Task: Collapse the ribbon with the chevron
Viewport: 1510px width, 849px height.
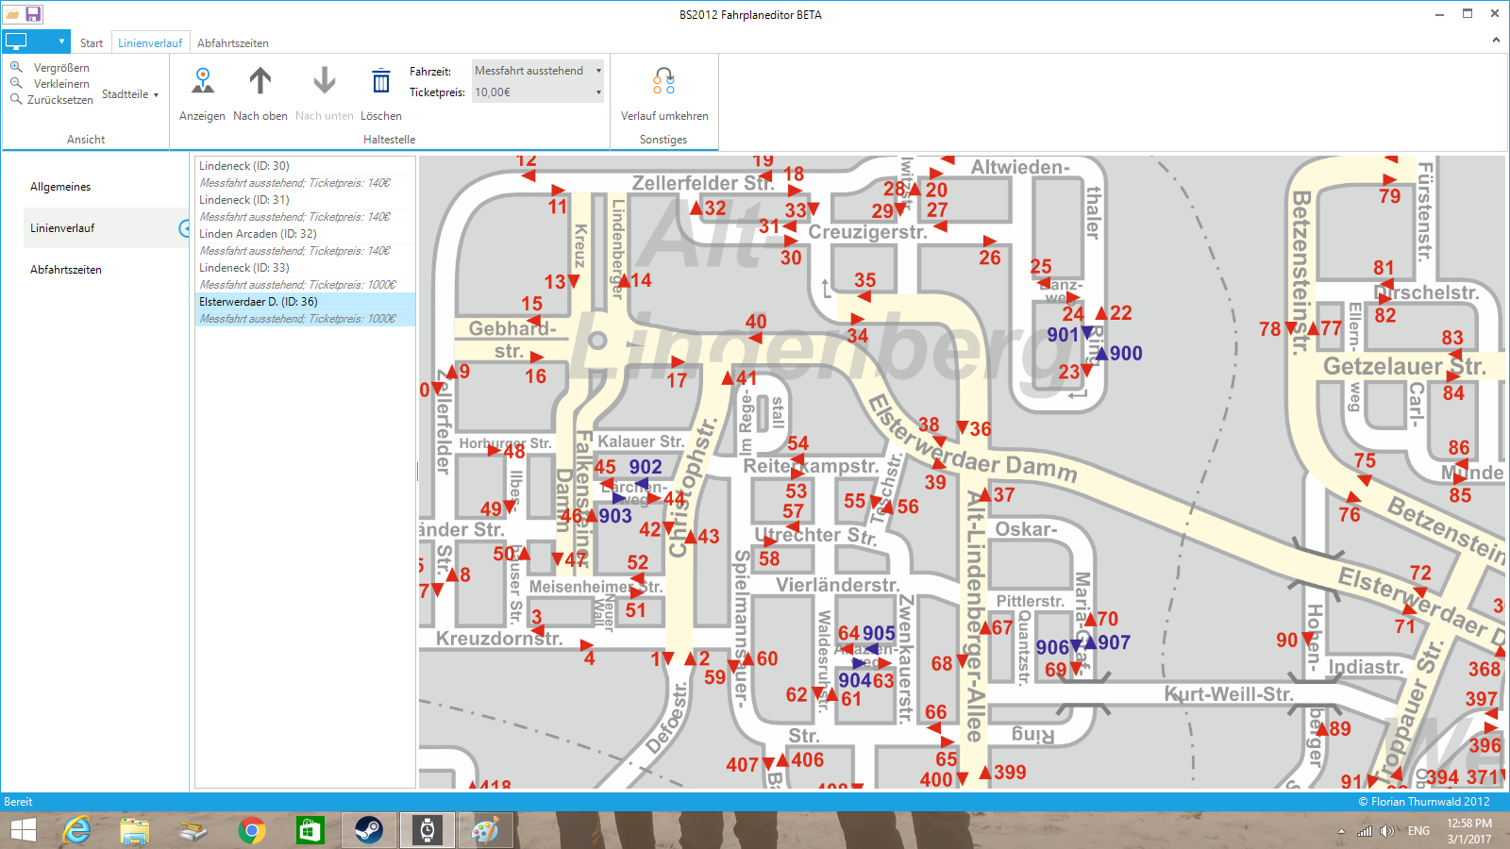Action: click(x=1496, y=40)
